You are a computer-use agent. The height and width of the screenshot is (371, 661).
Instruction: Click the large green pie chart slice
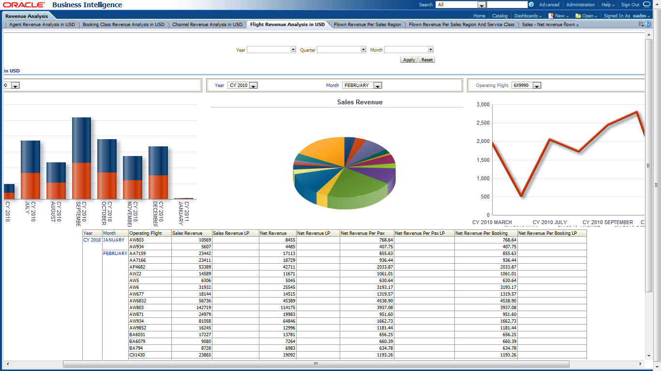[x=358, y=186]
